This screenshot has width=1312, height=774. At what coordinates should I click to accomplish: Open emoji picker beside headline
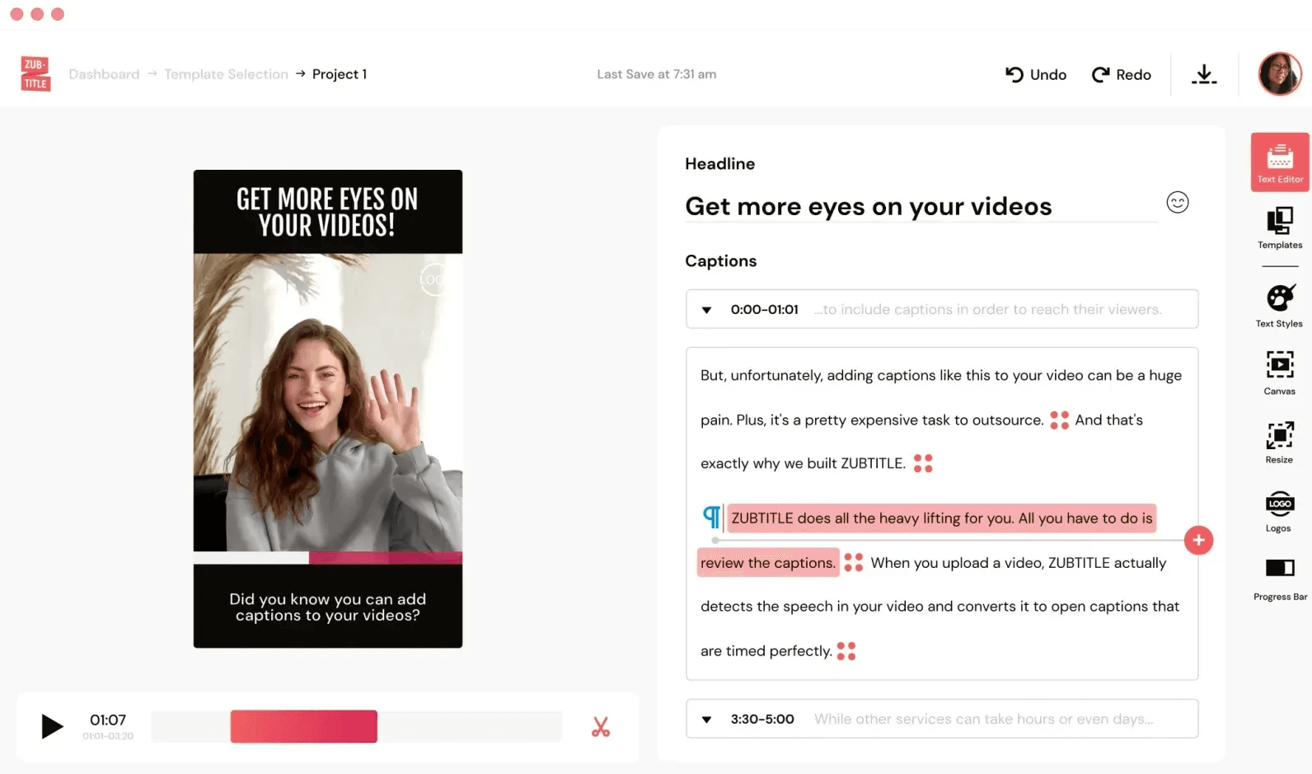(1177, 203)
